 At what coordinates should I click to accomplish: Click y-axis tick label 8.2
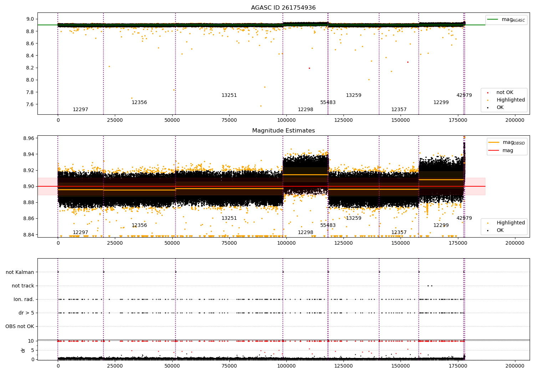[30, 68]
